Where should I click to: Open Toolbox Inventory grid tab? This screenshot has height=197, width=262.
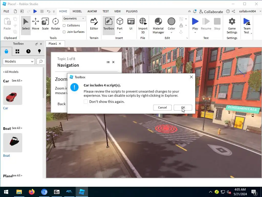click(x=17, y=51)
